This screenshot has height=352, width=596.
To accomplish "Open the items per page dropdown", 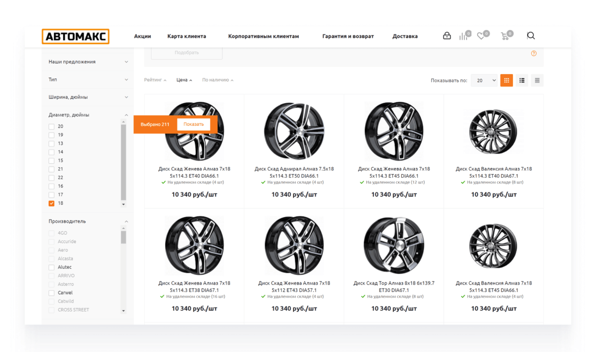I will (x=484, y=80).
